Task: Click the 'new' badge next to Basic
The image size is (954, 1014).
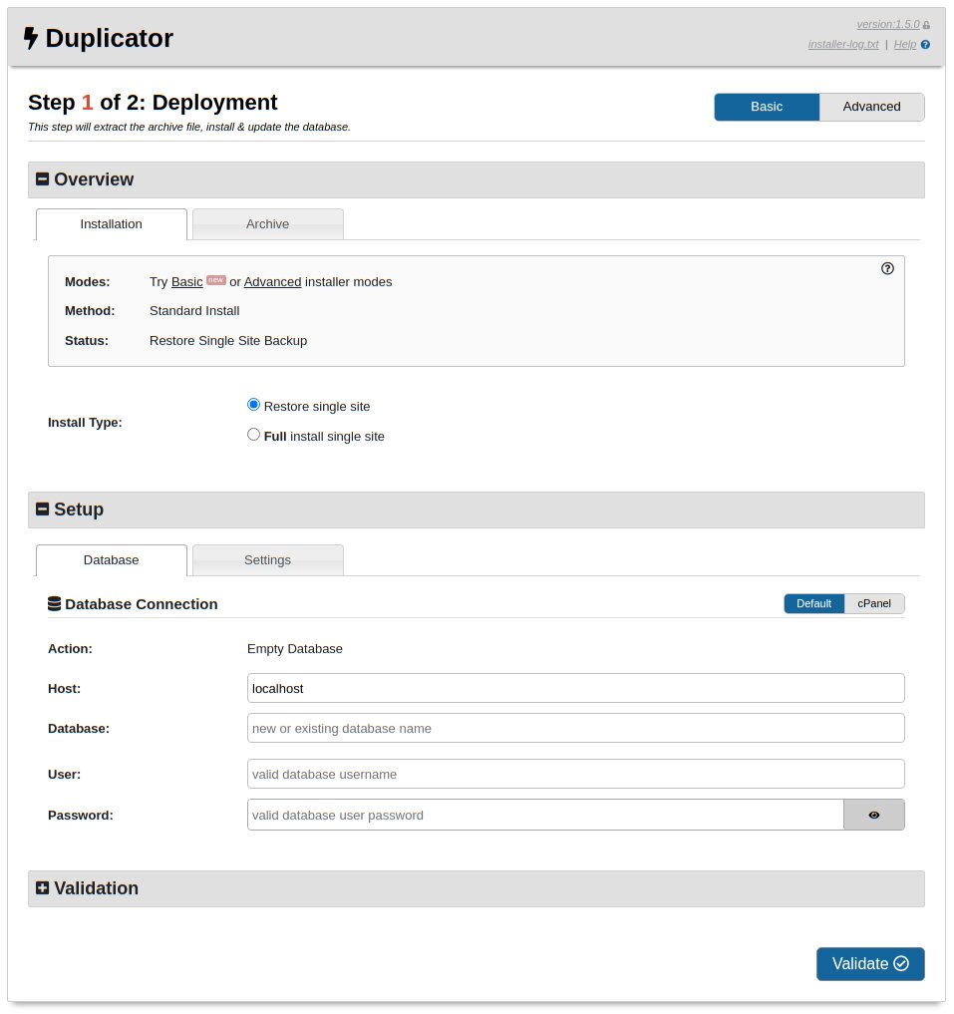Action: [216, 280]
